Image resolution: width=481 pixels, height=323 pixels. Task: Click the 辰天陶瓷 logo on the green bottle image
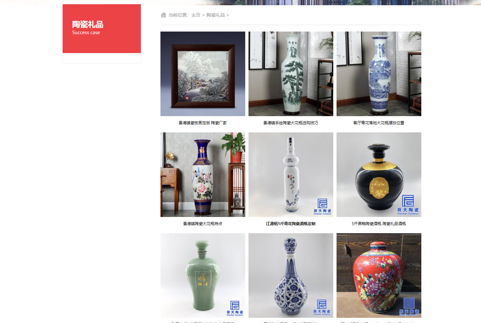tap(235, 308)
